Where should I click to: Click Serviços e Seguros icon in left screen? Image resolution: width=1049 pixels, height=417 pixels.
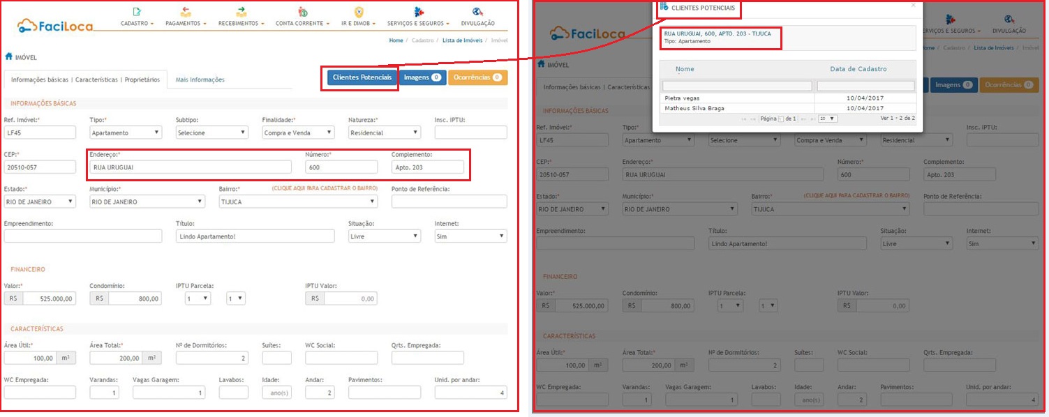pyautogui.click(x=418, y=12)
